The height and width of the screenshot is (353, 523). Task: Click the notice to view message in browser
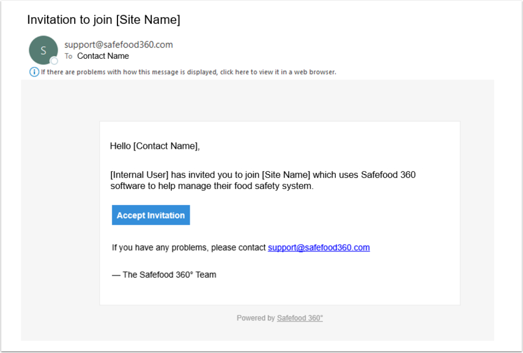(188, 72)
